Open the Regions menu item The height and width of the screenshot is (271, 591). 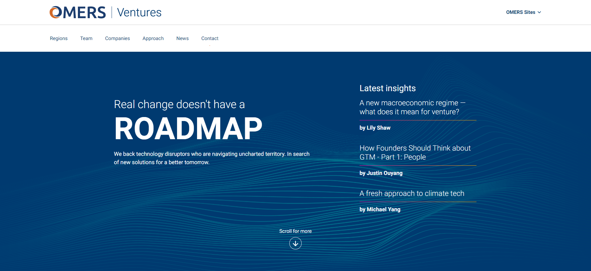59,38
